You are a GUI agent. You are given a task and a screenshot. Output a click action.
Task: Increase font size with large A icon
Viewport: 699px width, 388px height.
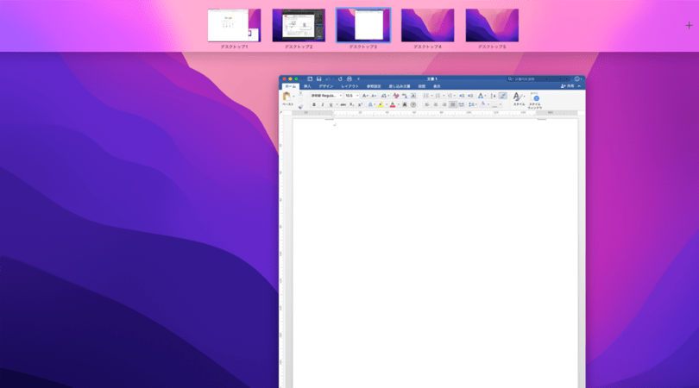pos(366,96)
